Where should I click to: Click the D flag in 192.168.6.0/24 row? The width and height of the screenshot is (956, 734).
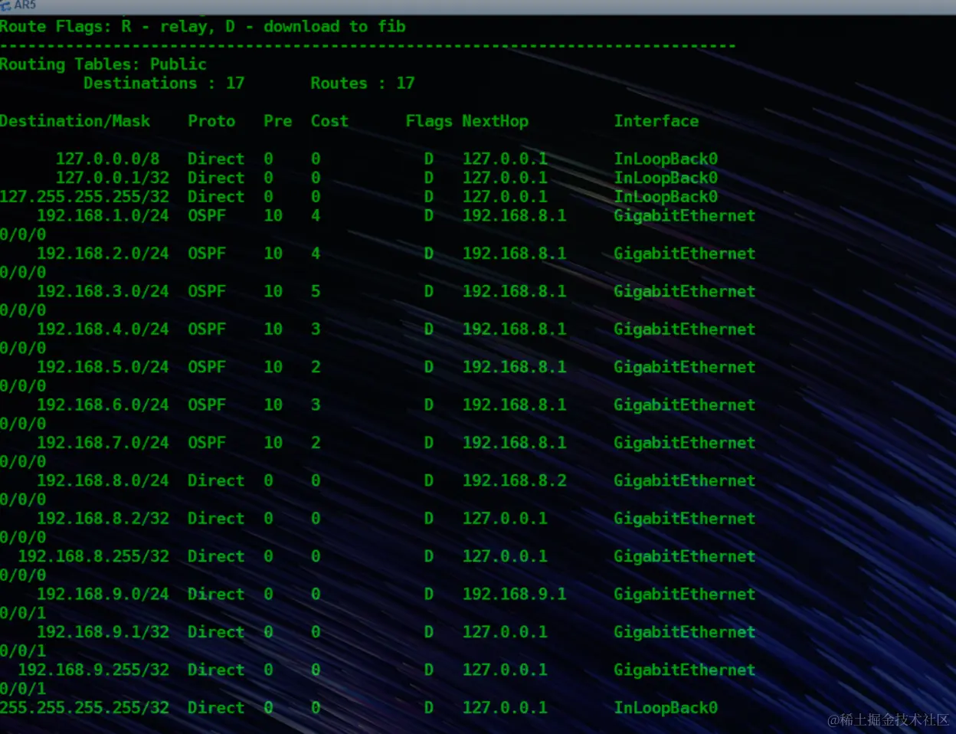(429, 405)
